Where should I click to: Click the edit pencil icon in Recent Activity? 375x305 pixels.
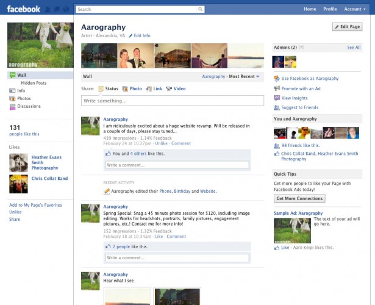107,191
